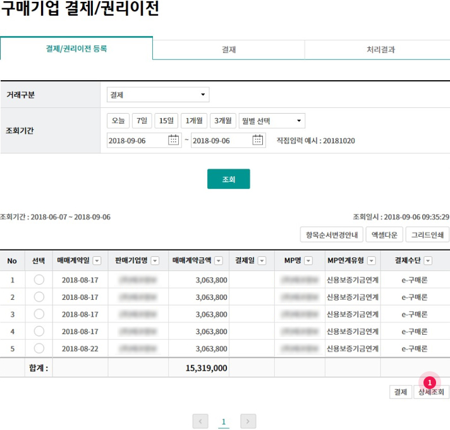The width and height of the screenshot is (450, 430).
Task: Select the radio button in row 1
Action: (x=39, y=280)
